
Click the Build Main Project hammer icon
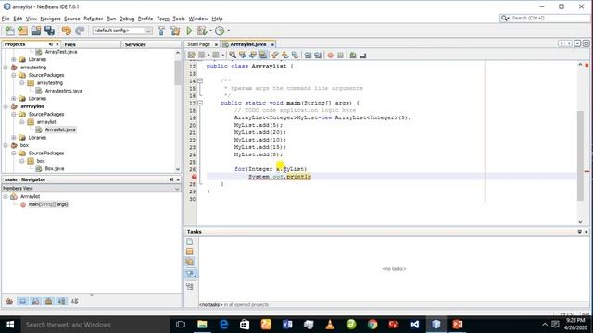[161, 31]
